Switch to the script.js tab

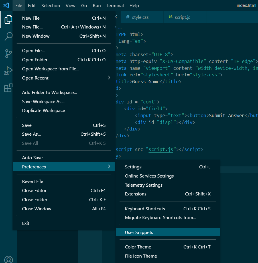(183, 17)
